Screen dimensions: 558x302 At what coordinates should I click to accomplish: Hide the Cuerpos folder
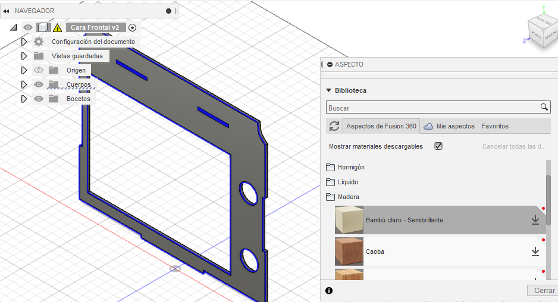pos(39,84)
